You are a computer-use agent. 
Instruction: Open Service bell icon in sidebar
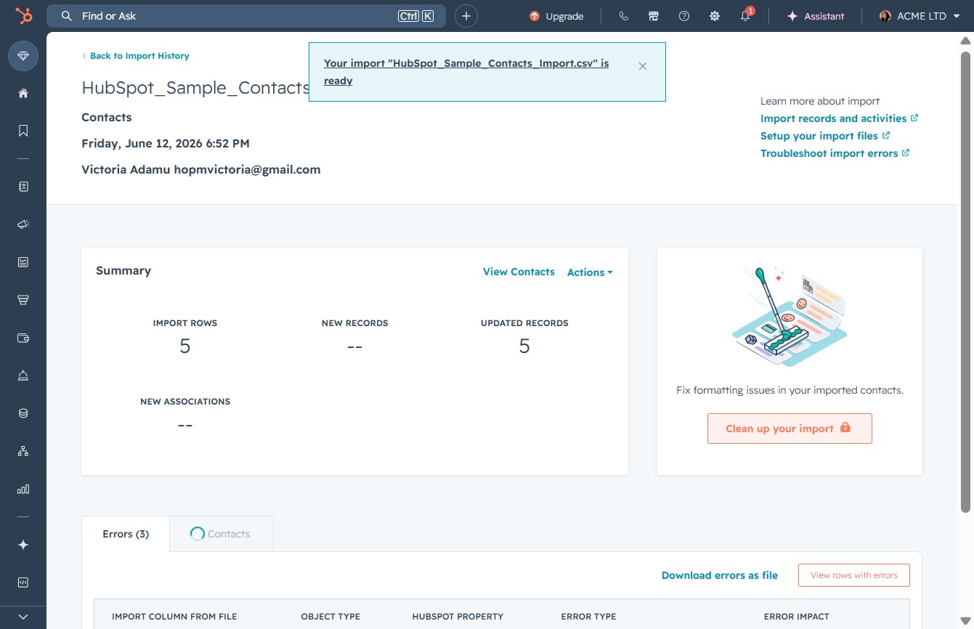pos(23,376)
